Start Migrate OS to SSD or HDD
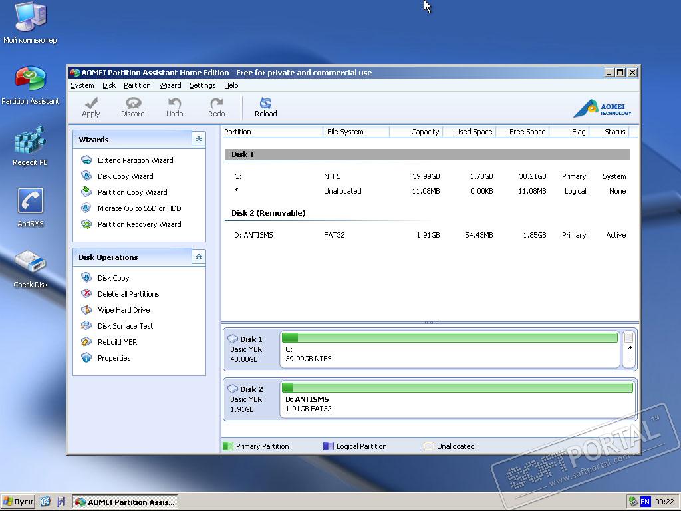 pos(139,208)
